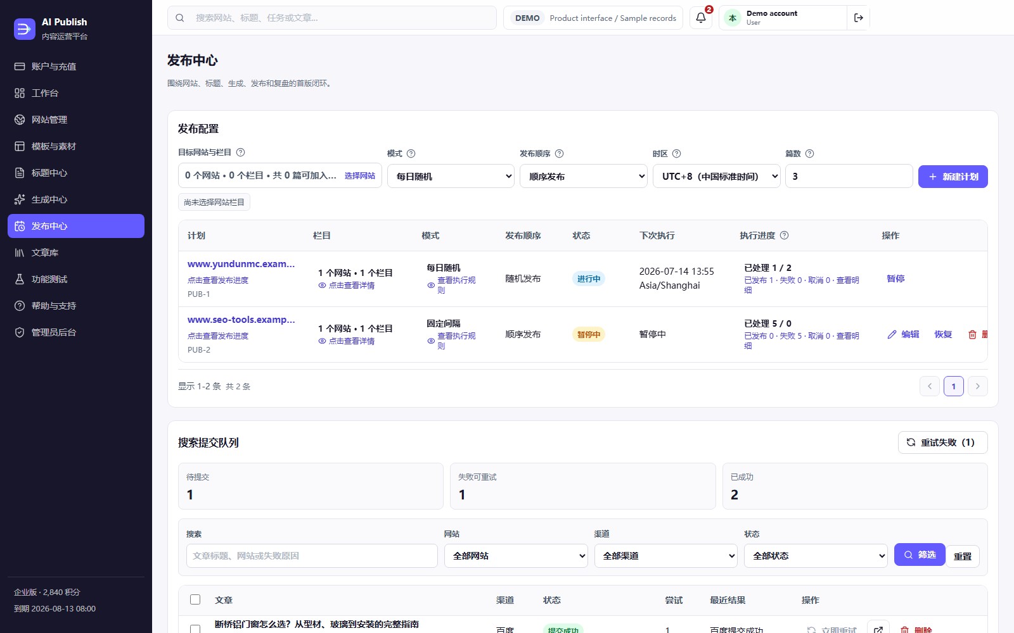Click 点击查看详情 eye link in PUB-2 row

click(x=347, y=341)
